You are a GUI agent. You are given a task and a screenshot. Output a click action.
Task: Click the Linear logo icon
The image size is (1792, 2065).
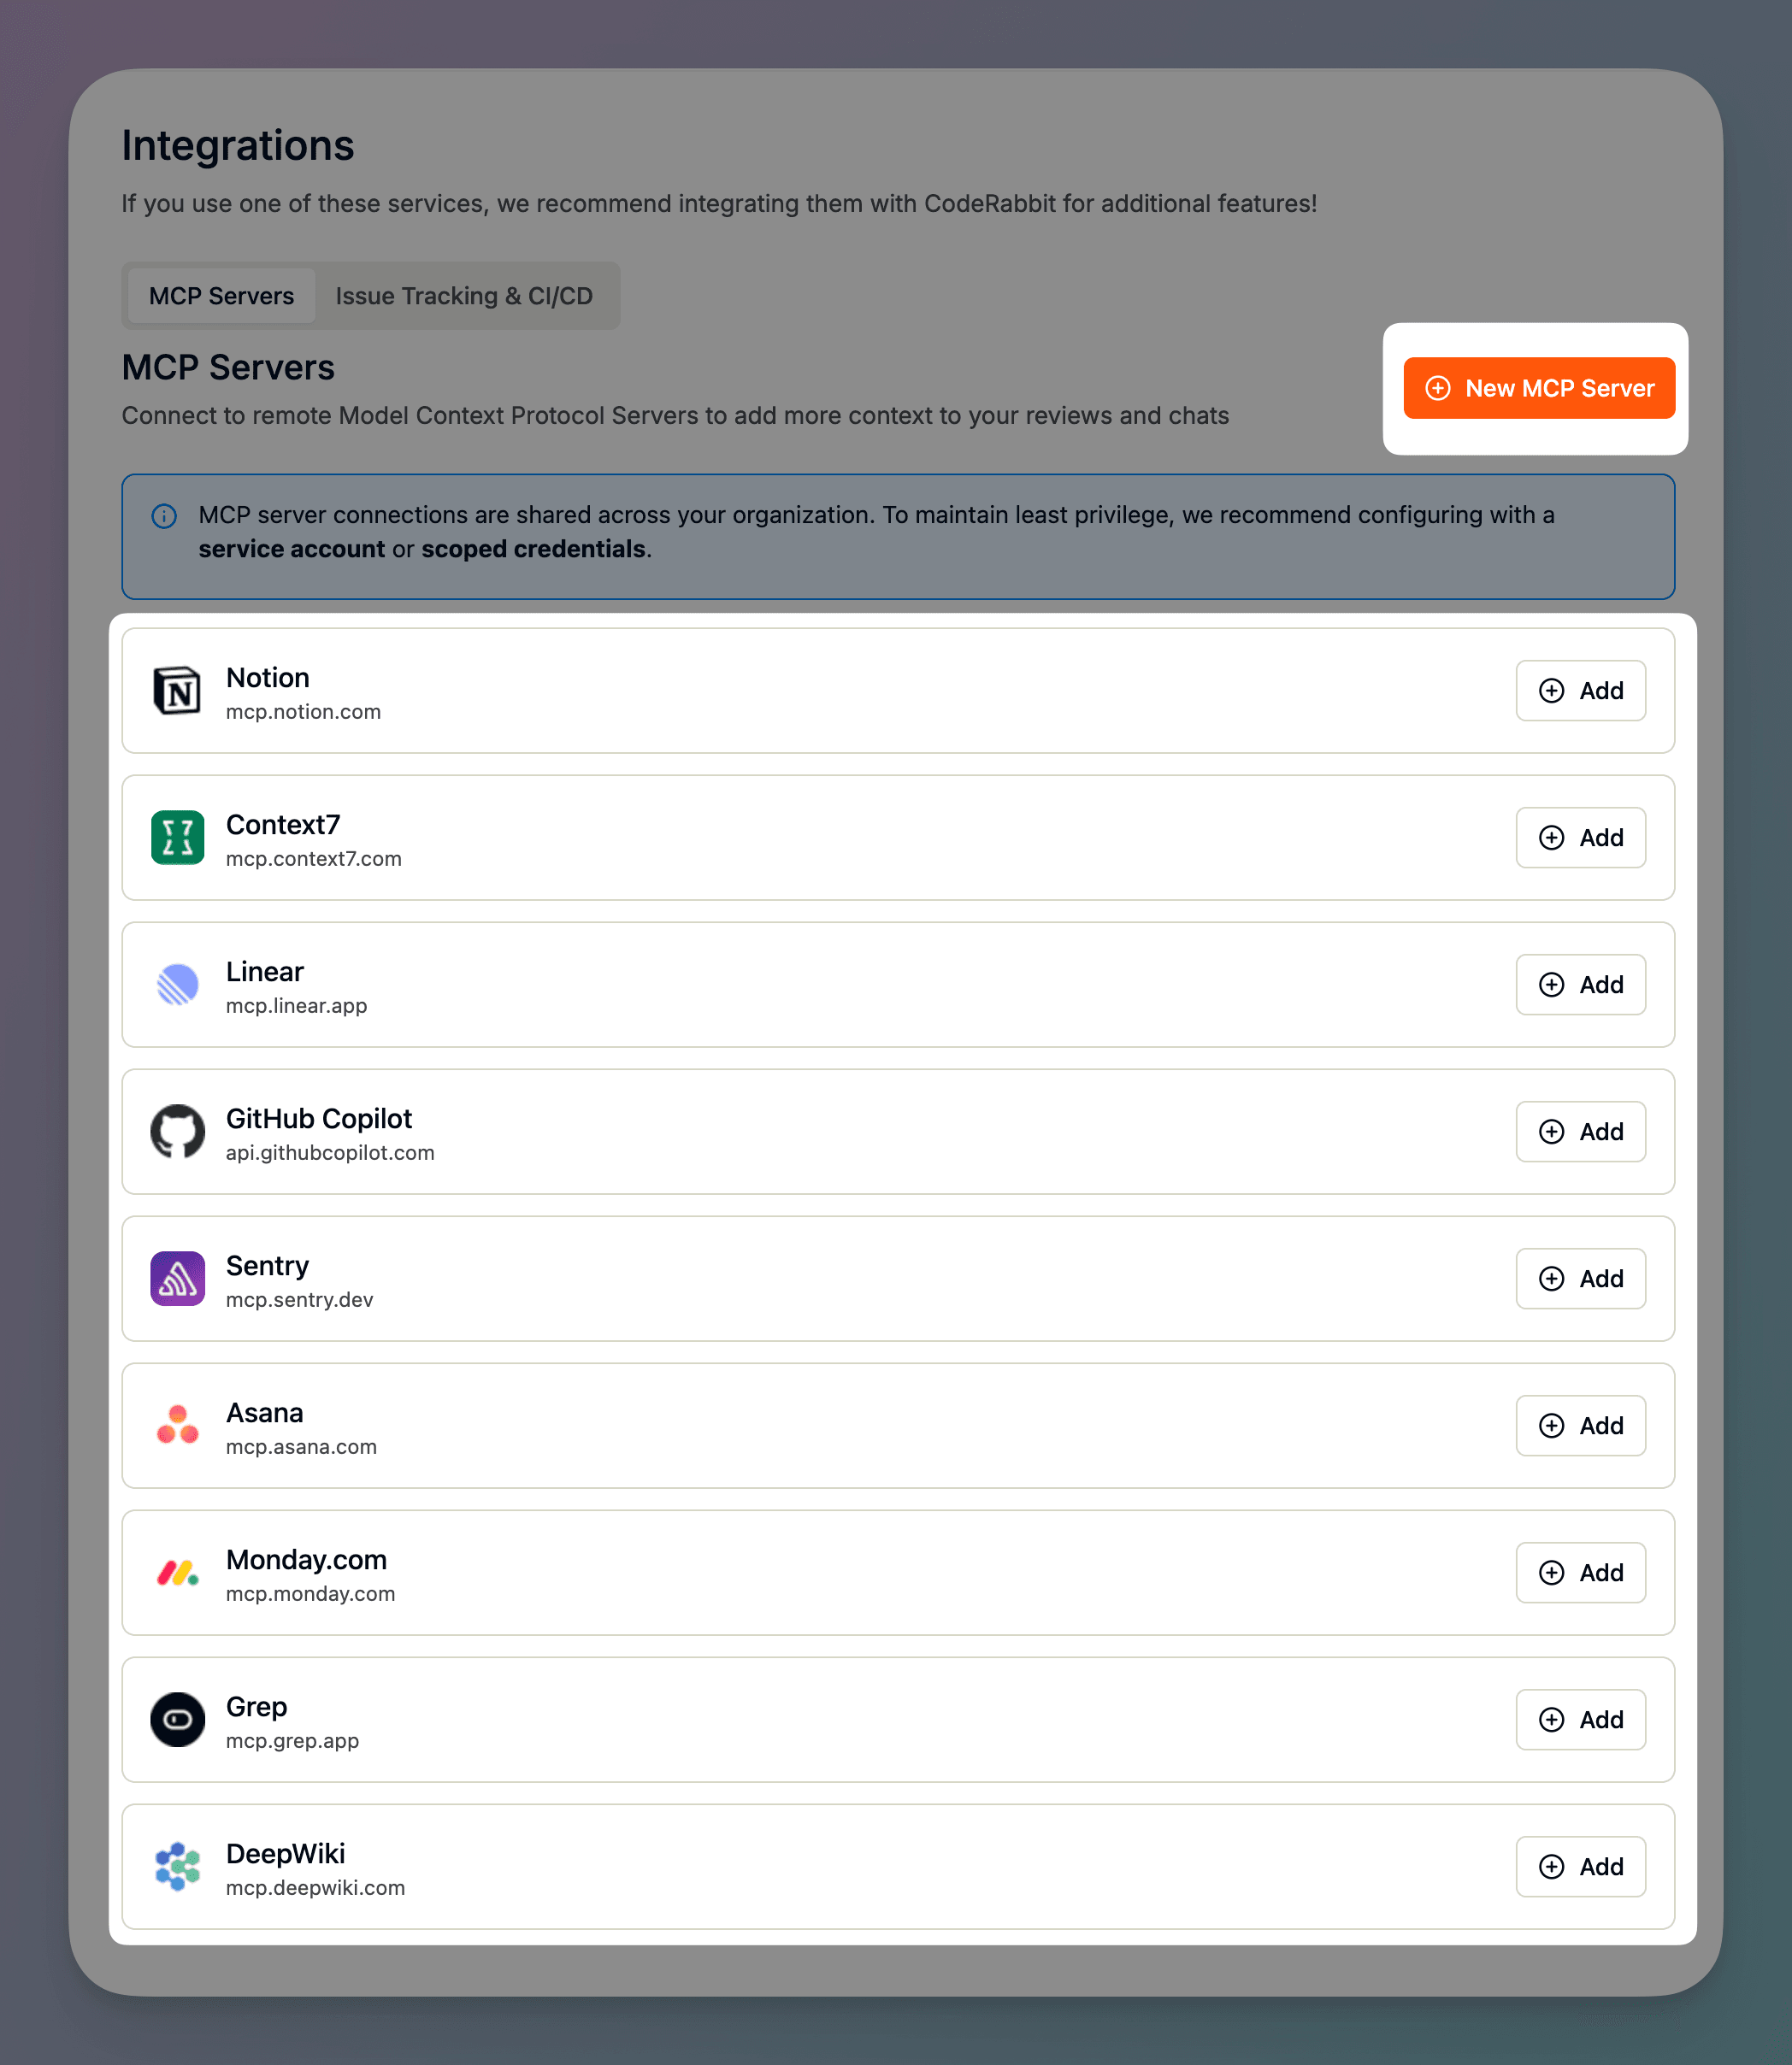click(177, 985)
